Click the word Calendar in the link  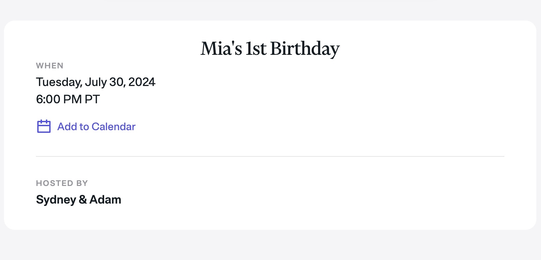click(x=113, y=127)
